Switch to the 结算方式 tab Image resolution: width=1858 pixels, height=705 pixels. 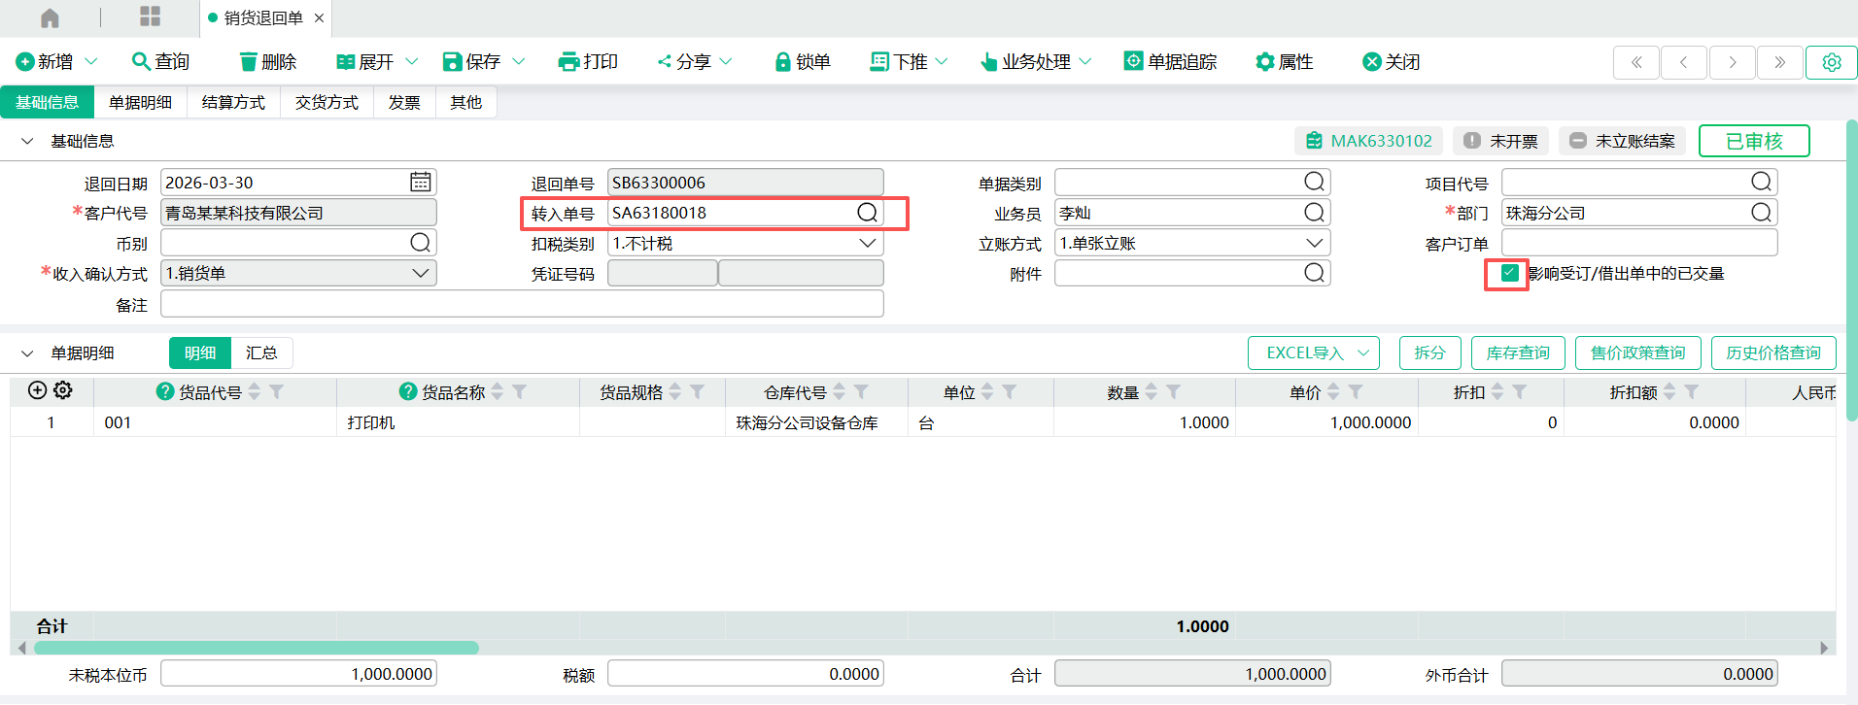point(233,103)
